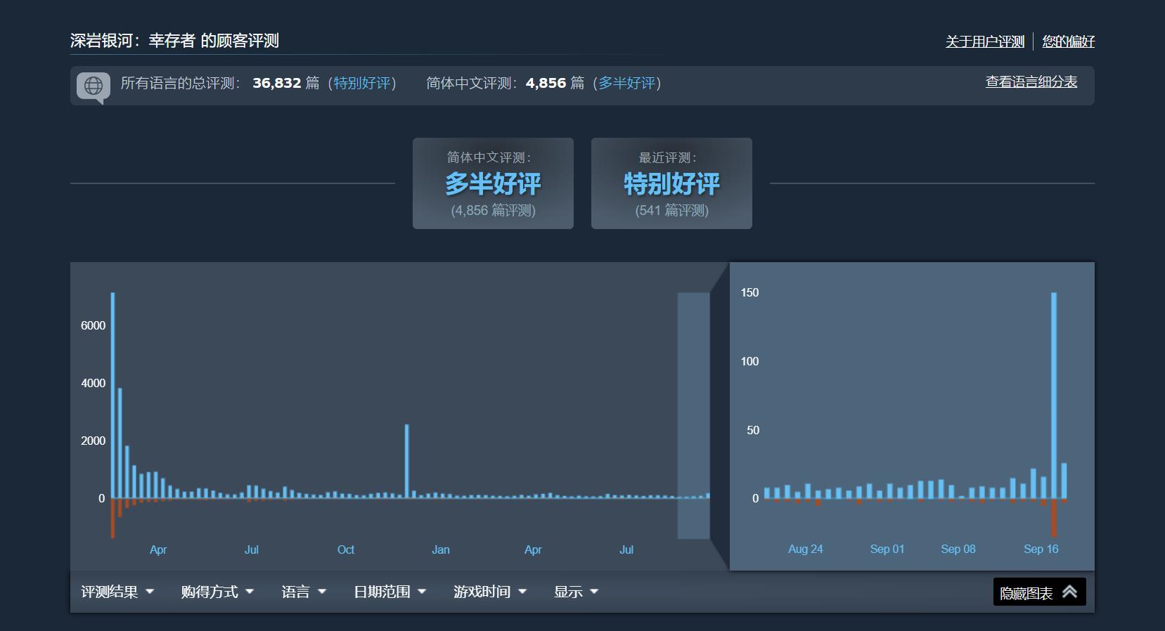Click the tallest blue bar in overall chart
This screenshot has width=1165, height=631.
tap(112, 393)
